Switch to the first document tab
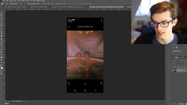Viewport: 187px width, 105px height. tap(16, 7)
